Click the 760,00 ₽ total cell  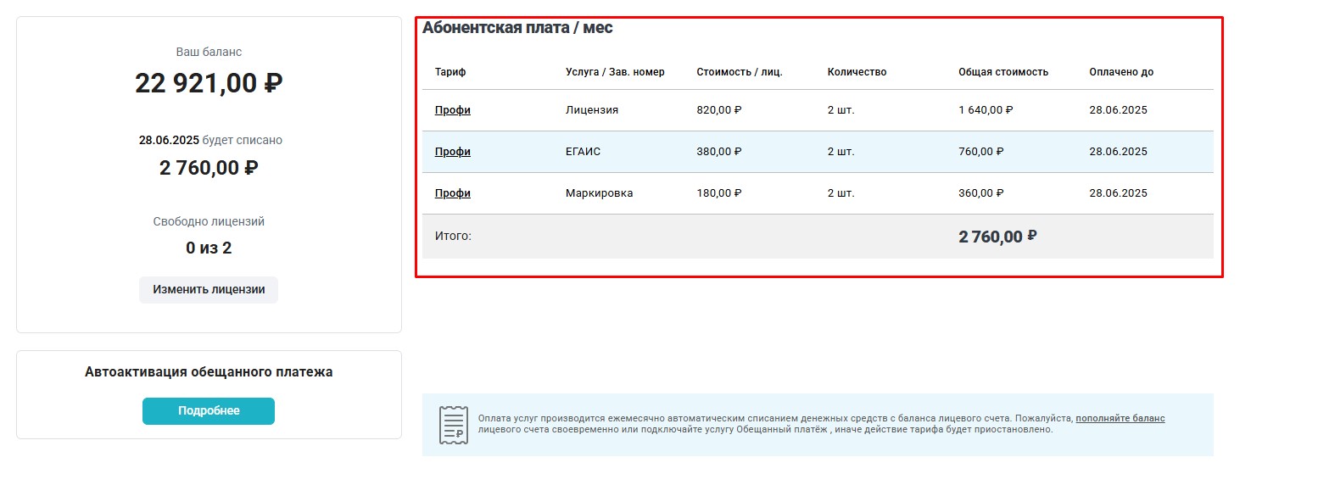pos(981,152)
